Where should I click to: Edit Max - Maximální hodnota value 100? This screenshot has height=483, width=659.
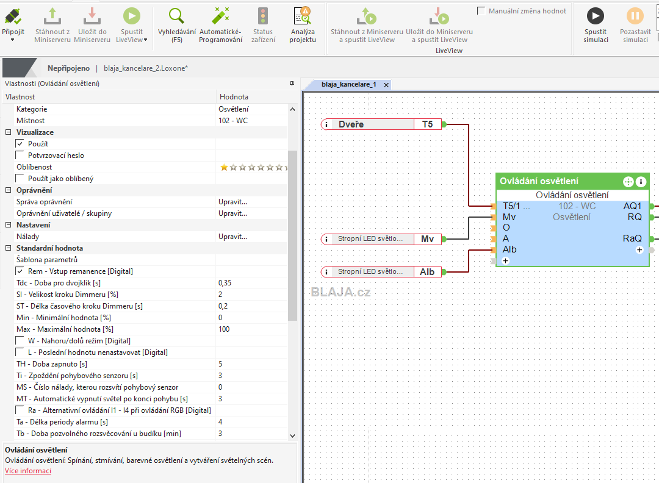point(252,329)
